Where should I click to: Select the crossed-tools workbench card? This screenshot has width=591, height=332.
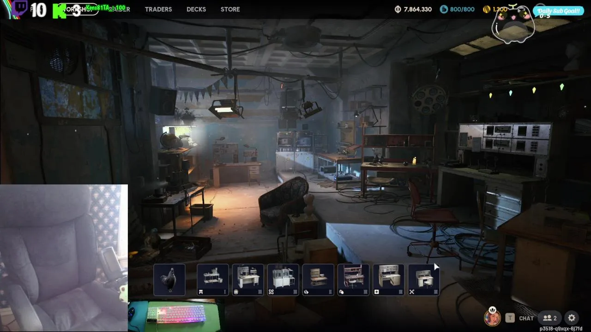coord(423,280)
